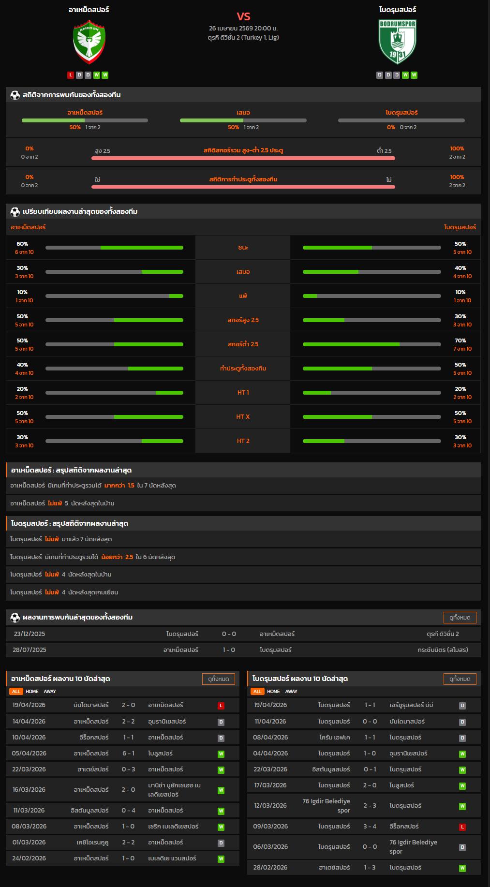The width and height of the screenshot is (490, 887).
Task: Switch to AWAY filter in Amed SK results
Action: coord(50,692)
